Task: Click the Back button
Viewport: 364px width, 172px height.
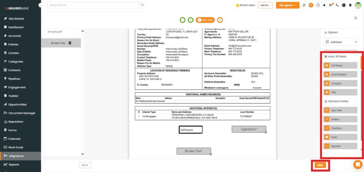Action: point(85,165)
